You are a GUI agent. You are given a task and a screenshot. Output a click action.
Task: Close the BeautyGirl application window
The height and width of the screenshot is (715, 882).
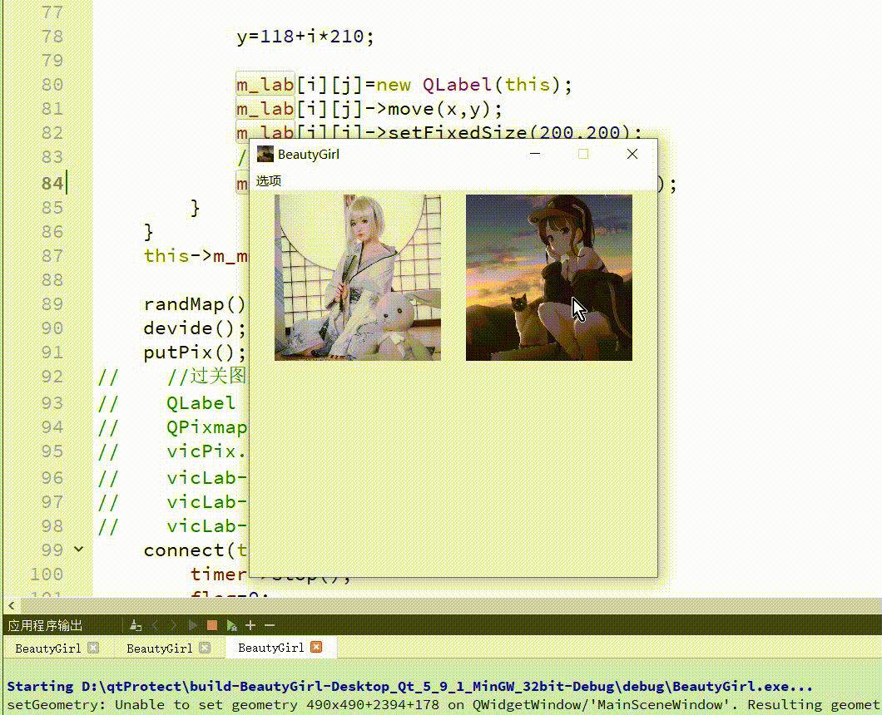632,154
